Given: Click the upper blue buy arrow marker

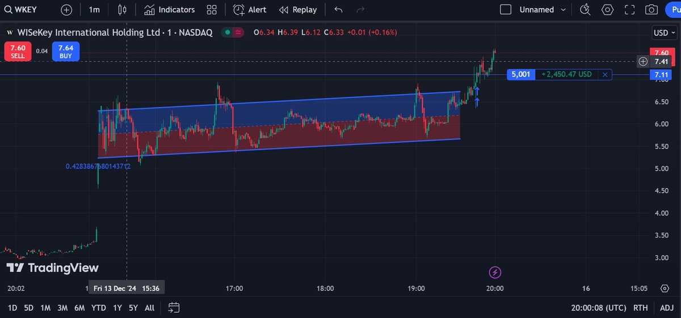Looking at the screenshot, I should (x=477, y=90).
